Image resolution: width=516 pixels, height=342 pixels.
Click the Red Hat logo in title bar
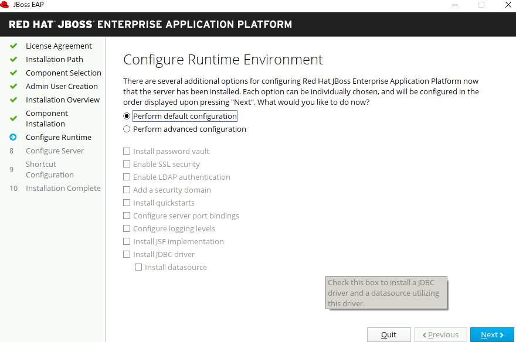click(x=5, y=5)
